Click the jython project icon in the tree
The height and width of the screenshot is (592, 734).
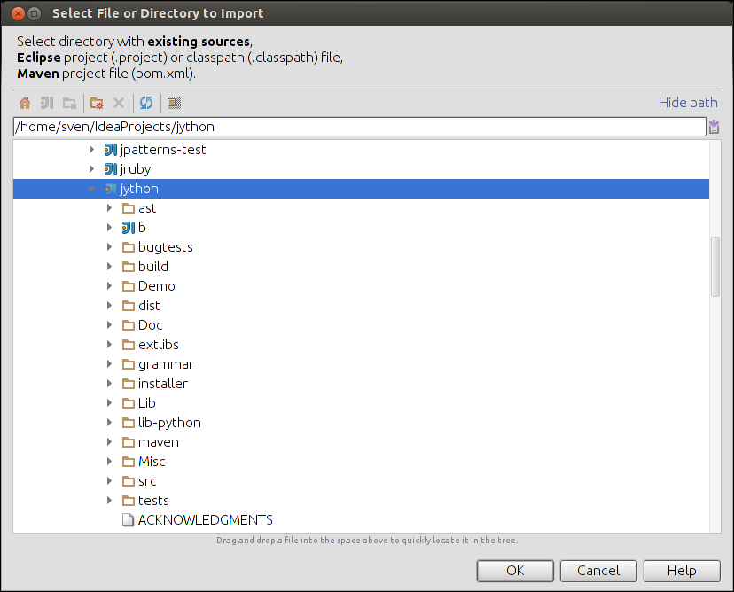110,188
